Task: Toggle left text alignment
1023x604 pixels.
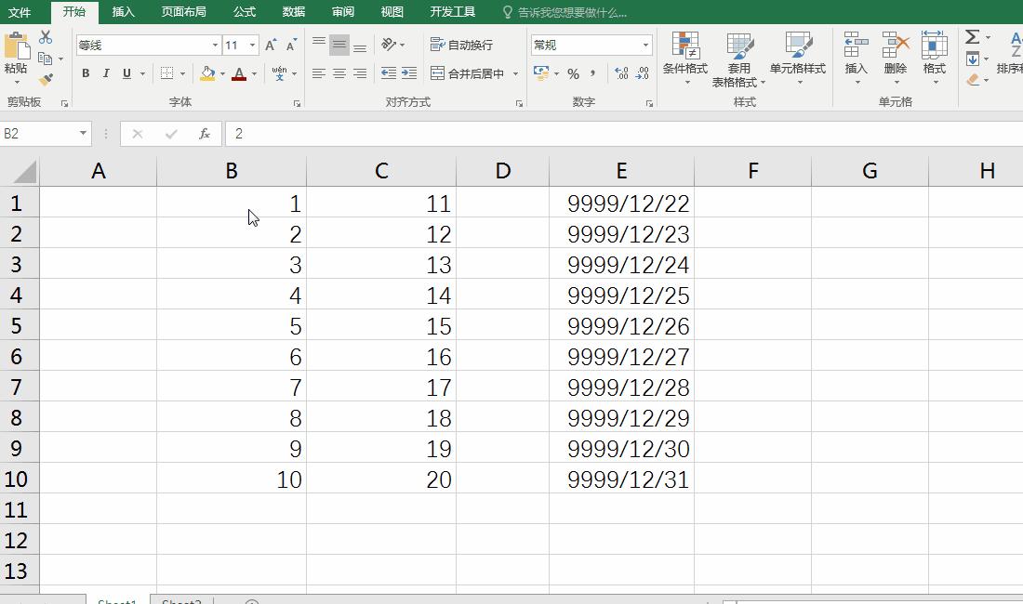Action: pos(318,73)
